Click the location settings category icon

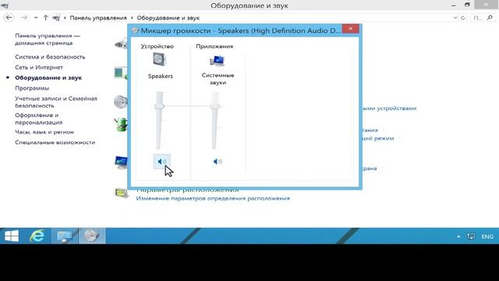pos(122,193)
